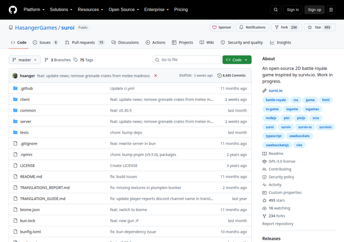The width and height of the screenshot is (344, 242).
Task: Open the Contributing link
Action: (280, 169)
